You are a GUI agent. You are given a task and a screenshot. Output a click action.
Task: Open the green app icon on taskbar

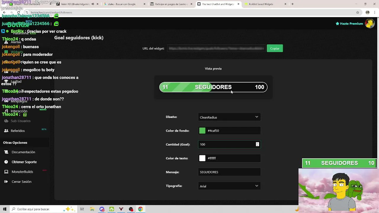(x=112, y=209)
